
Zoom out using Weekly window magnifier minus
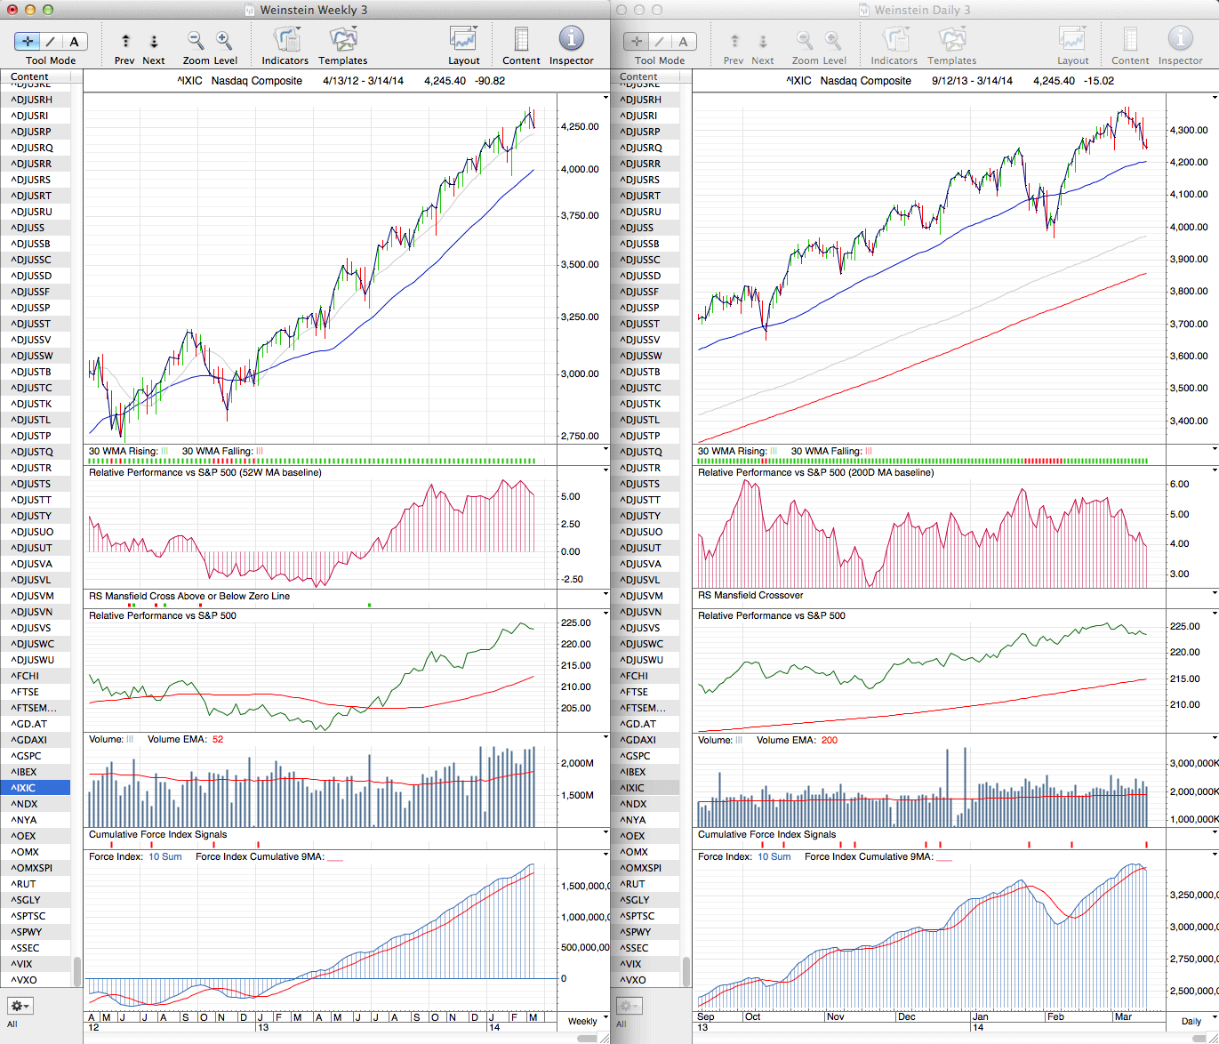click(x=196, y=40)
